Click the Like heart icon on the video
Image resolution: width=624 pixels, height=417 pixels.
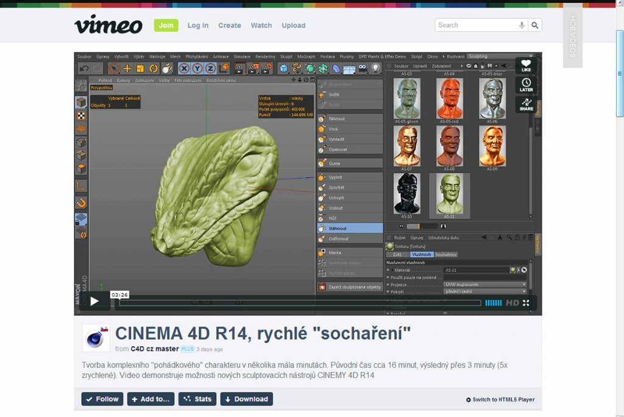(526, 66)
